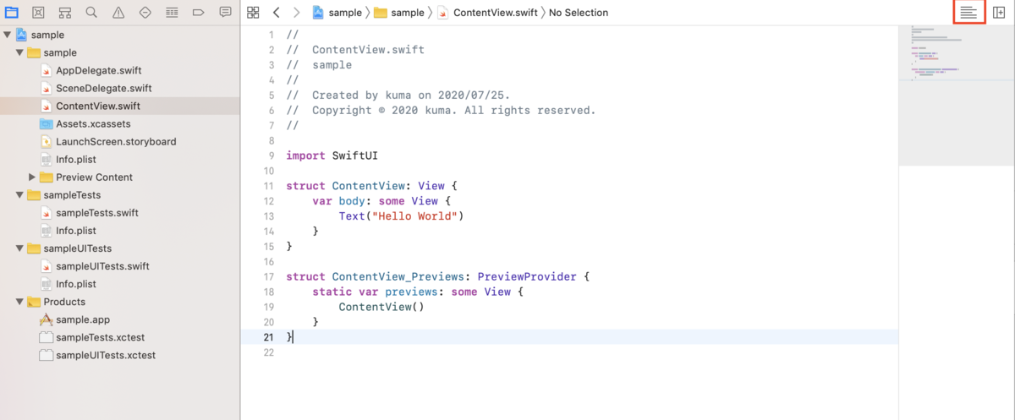Collapse the sample group folder
Image resolution: width=1015 pixels, height=420 pixels.
click(20, 52)
